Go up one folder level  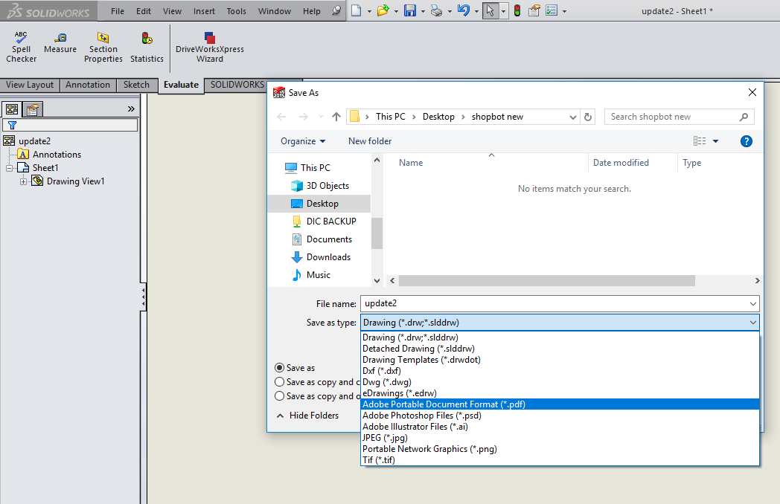click(x=336, y=117)
